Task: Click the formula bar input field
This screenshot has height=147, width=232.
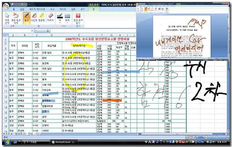Action: coord(93,31)
